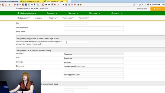Click the Найти процедуру search link
165x93 pixels.
pos(27,13)
